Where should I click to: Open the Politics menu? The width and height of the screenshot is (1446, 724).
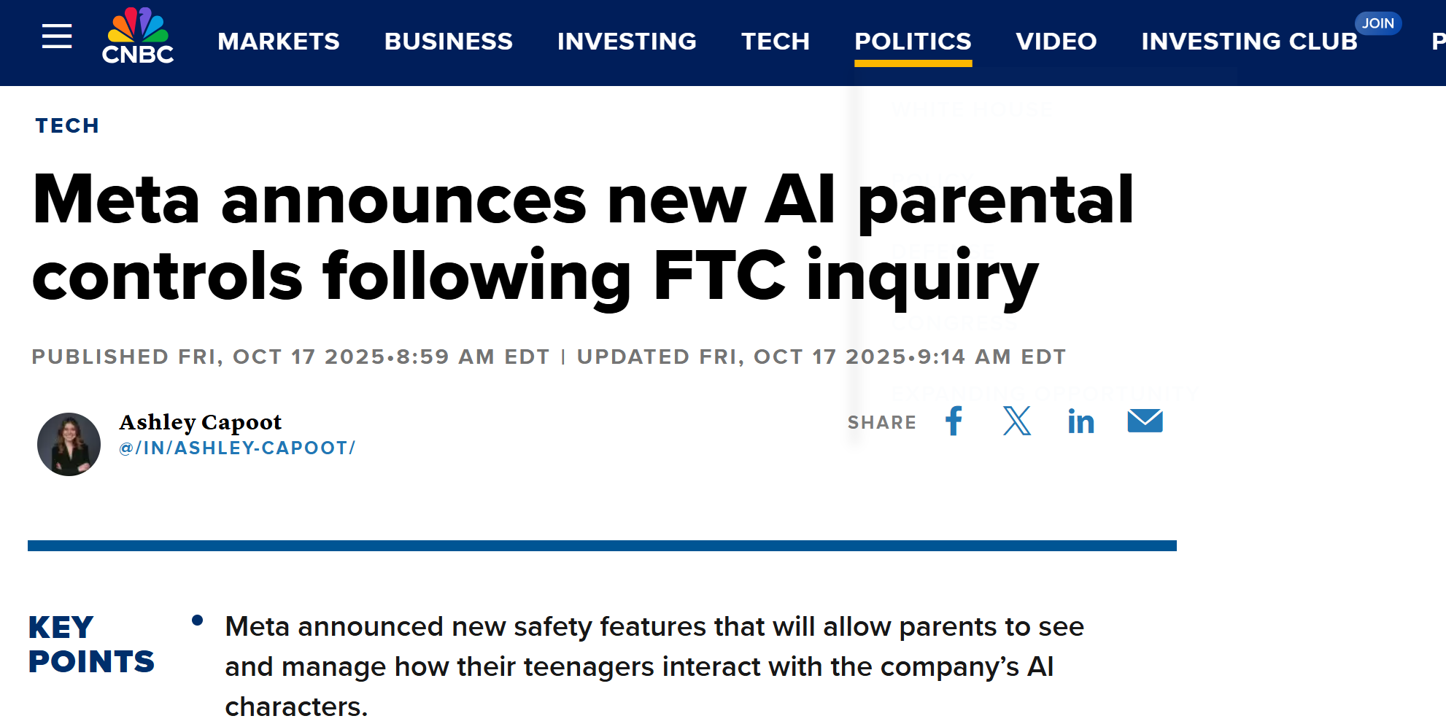(913, 42)
